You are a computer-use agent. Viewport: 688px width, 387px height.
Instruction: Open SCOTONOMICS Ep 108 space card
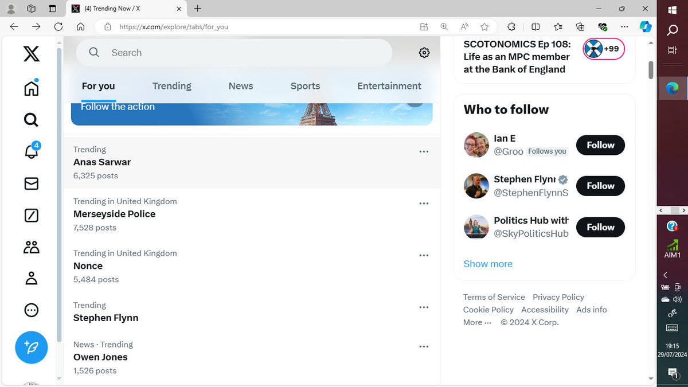tap(544, 57)
